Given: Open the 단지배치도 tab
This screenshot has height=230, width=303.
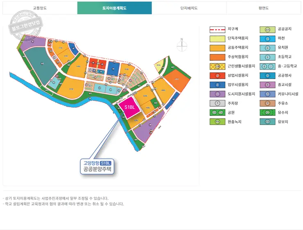Looking at the screenshot, I should point(189,8).
